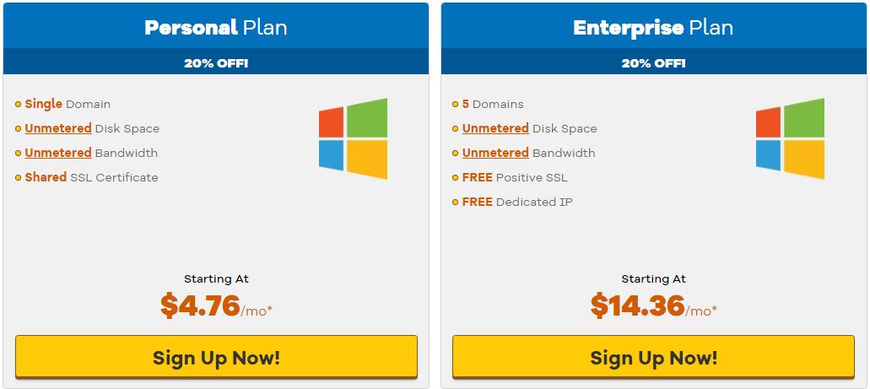Open Unmetered Disk Space link in Personal Plan

click(x=58, y=129)
